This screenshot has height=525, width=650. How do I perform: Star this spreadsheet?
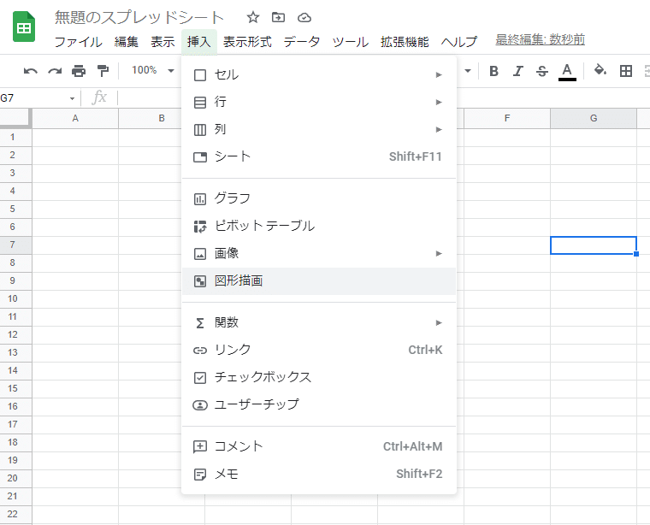(x=253, y=17)
